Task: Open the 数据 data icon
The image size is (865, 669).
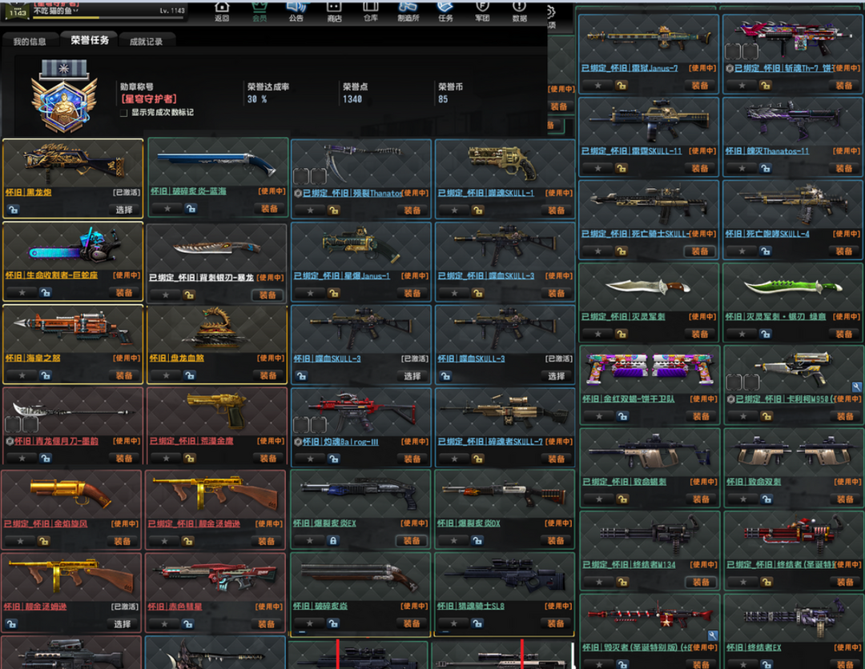Action: [519, 11]
